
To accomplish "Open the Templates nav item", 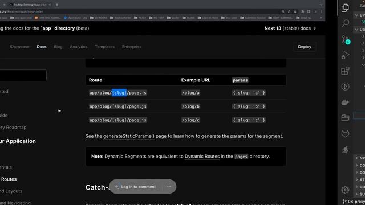I will point(105,47).
